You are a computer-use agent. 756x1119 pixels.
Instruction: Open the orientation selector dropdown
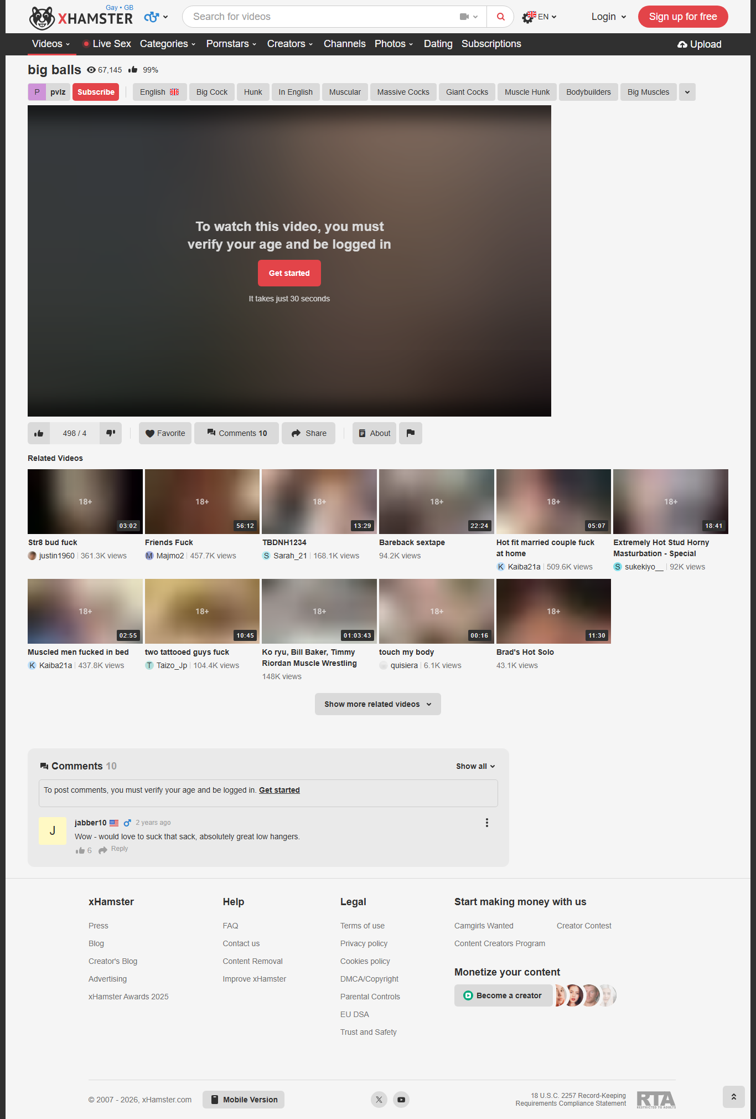pyautogui.click(x=156, y=17)
